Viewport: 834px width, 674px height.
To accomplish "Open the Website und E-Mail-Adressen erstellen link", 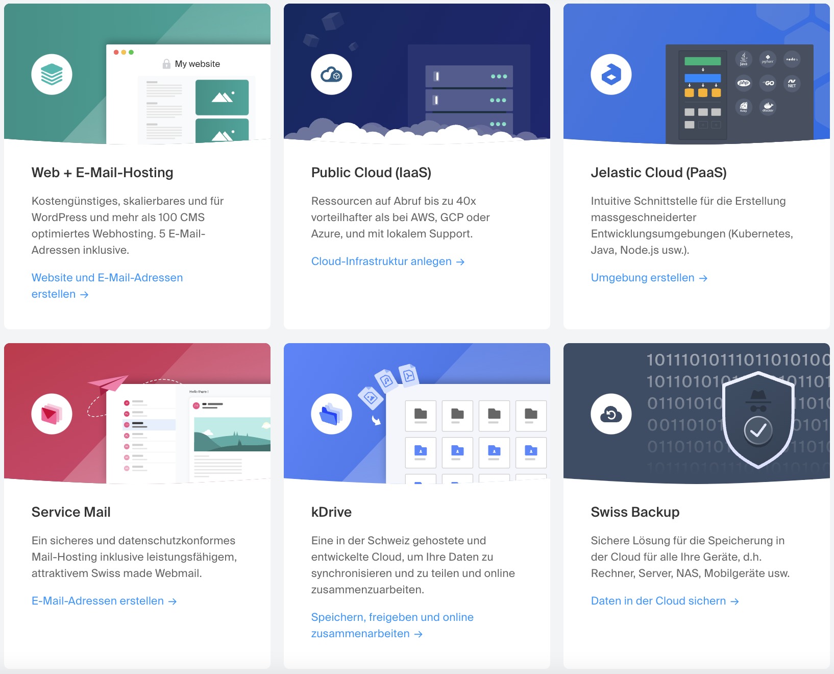I will coord(107,286).
